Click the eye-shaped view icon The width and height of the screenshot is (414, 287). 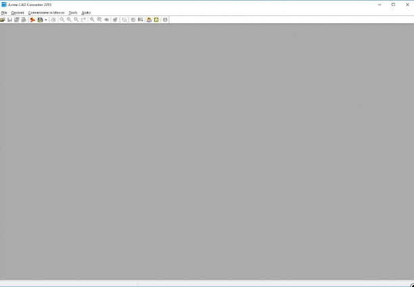107,20
